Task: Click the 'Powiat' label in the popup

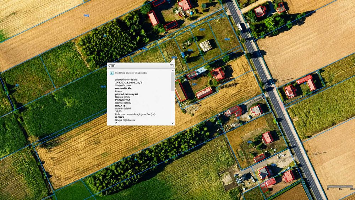Action: click(x=119, y=91)
